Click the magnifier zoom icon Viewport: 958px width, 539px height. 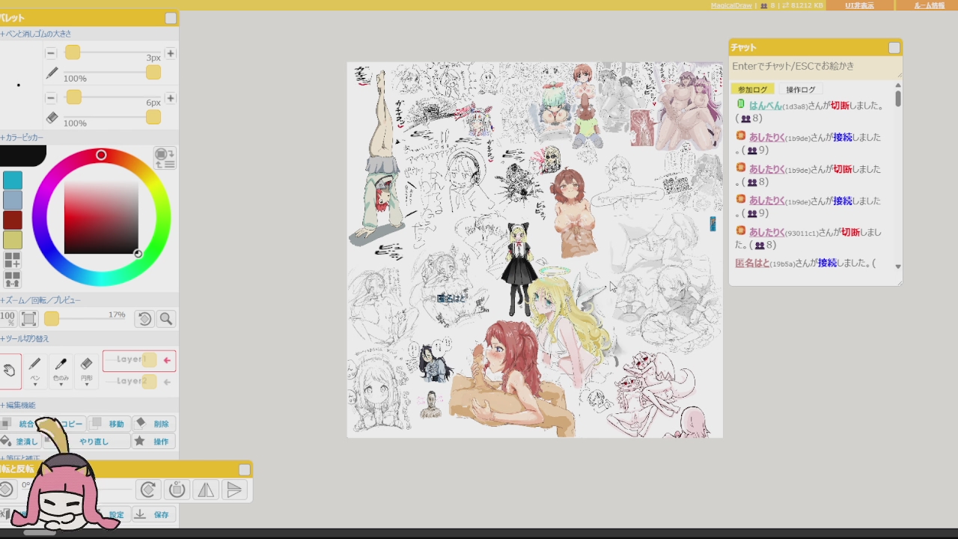coord(166,319)
